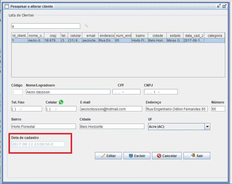This screenshot has height=184, width=232.
Task: Click the window icon in title bar
Action: [7, 7]
